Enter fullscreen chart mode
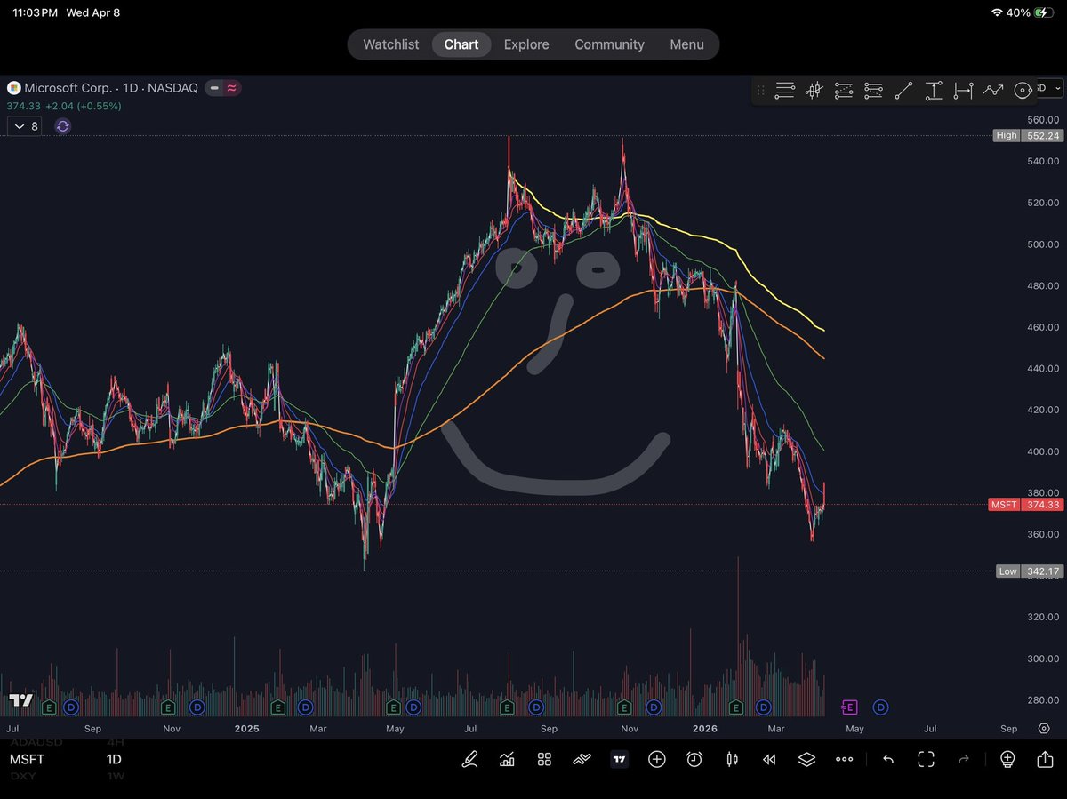 click(926, 759)
